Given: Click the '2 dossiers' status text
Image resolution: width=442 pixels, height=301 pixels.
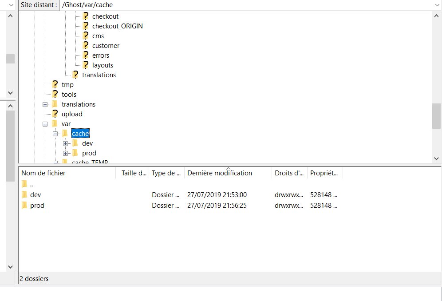Looking at the screenshot, I should click(x=34, y=279).
